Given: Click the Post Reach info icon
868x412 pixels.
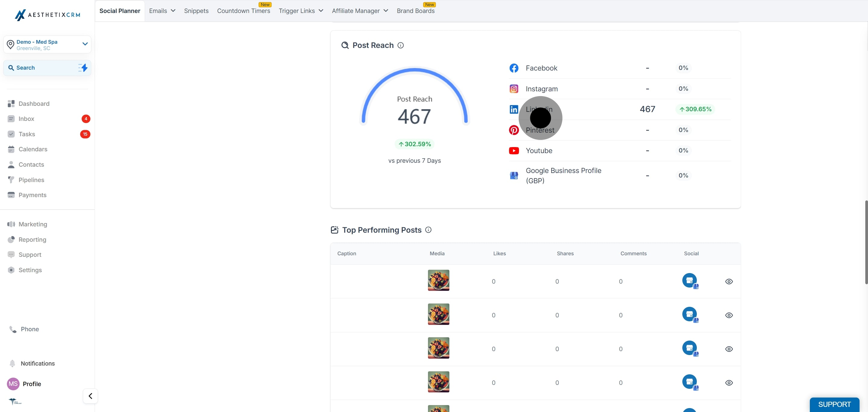Looking at the screenshot, I should point(401,45).
